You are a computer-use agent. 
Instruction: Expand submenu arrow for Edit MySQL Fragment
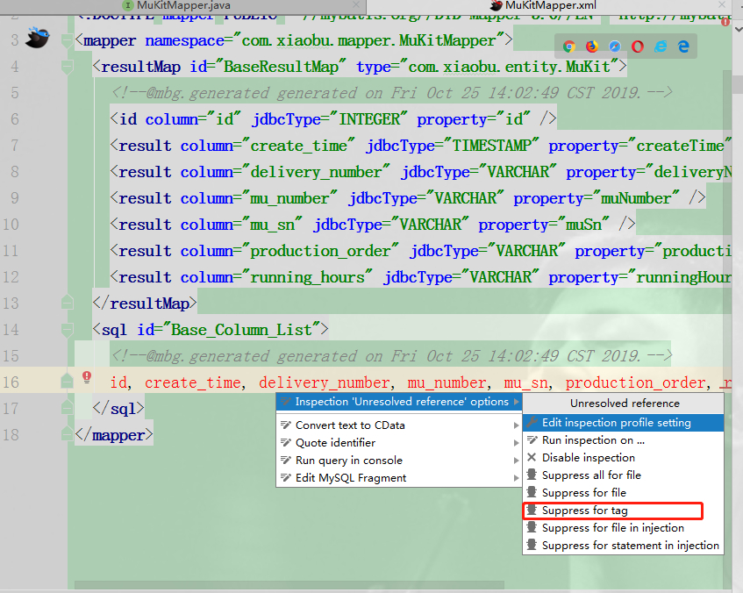click(x=516, y=478)
